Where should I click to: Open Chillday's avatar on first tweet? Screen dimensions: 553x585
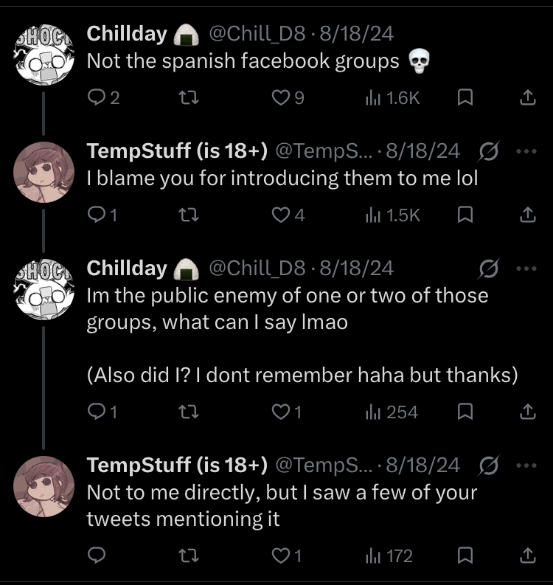(x=44, y=56)
